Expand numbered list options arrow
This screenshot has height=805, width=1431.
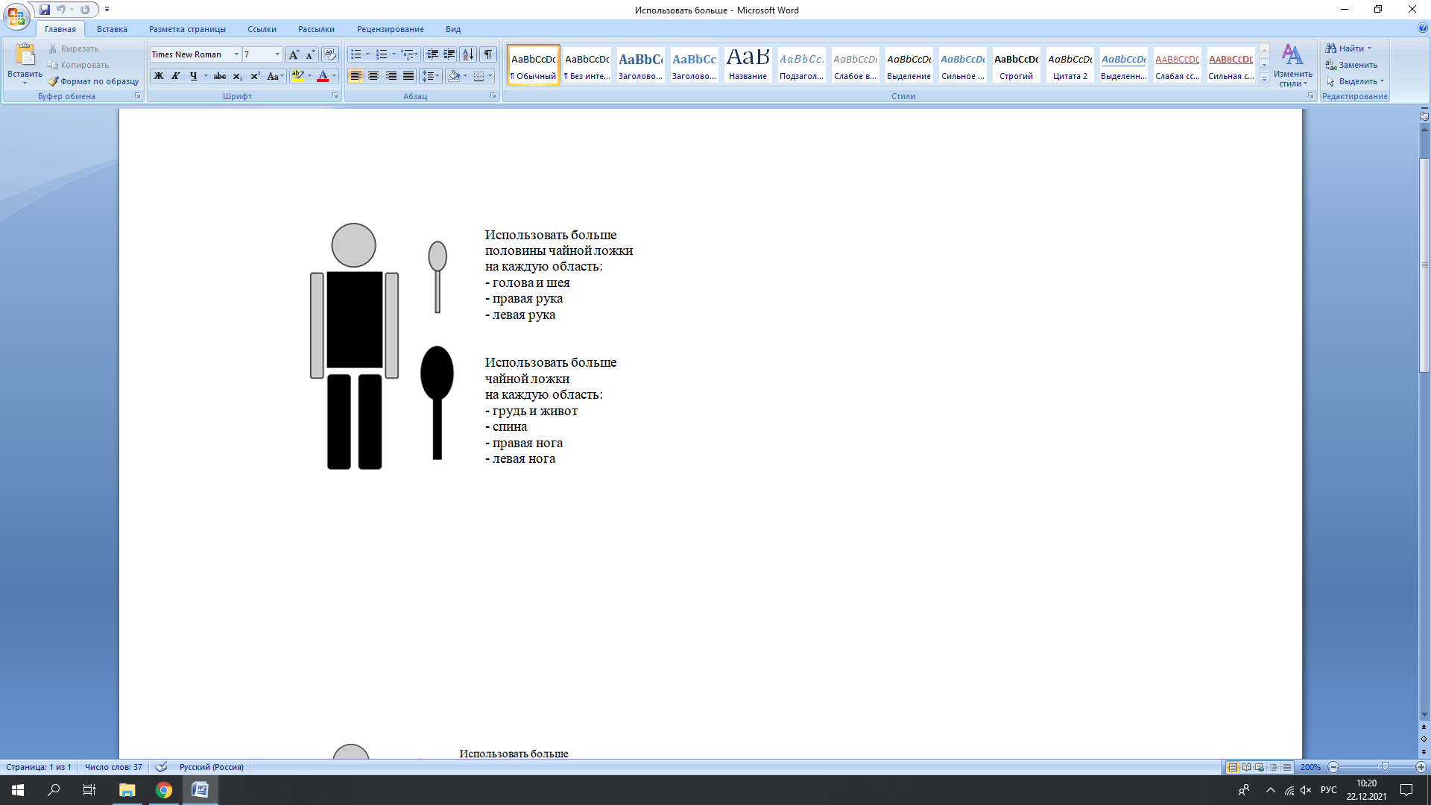click(x=394, y=54)
